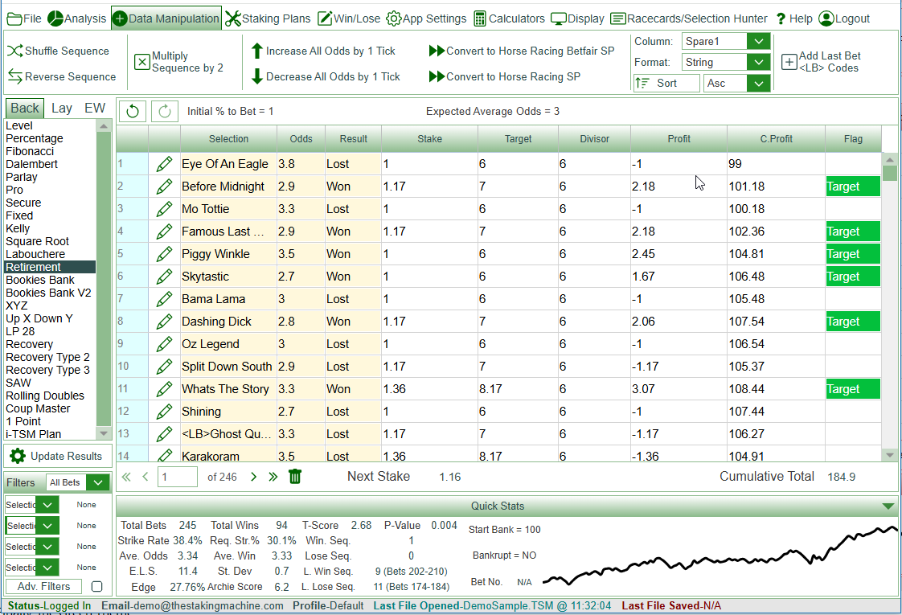Open the Column Spare1 dropdown
The image size is (902, 615).
tap(758, 41)
